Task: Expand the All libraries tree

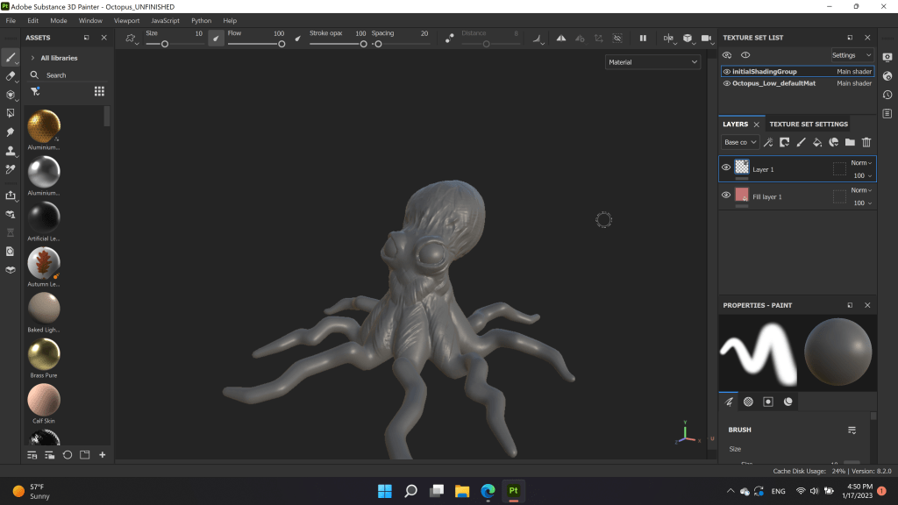Action: coord(32,58)
